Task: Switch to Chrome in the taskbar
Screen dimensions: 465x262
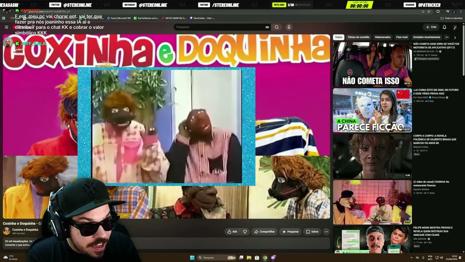Action: [x=265, y=258]
